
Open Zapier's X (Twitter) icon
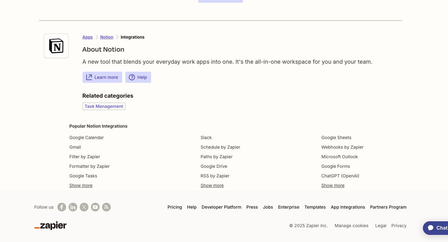point(84,207)
